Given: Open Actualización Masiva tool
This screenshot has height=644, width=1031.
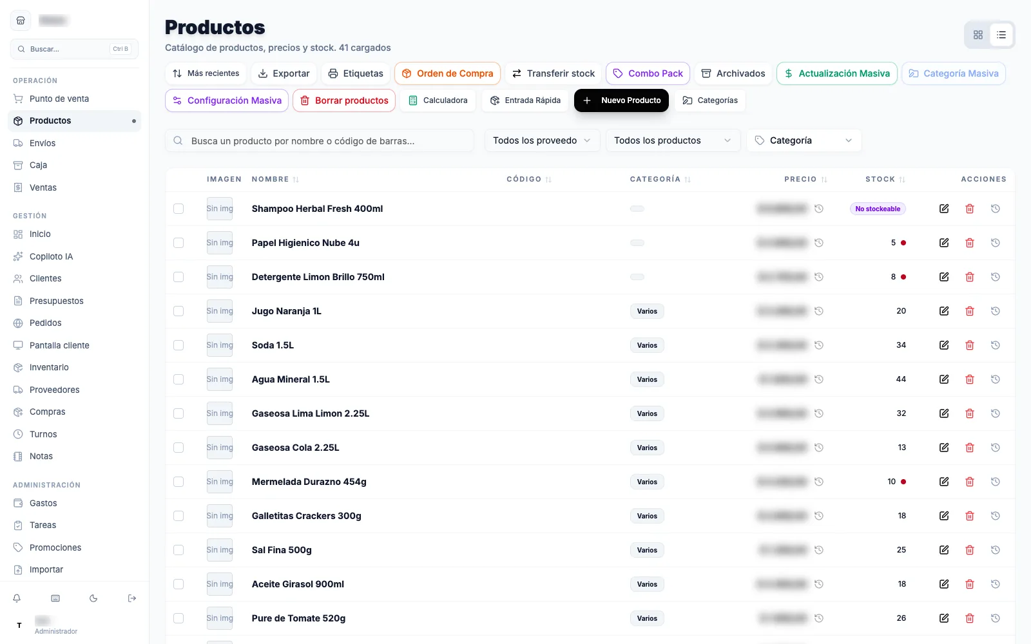Looking at the screenshot, I should (x=837, y=73).
